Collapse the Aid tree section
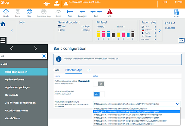This screenshot has width=185, height=126. coord(2,64)
